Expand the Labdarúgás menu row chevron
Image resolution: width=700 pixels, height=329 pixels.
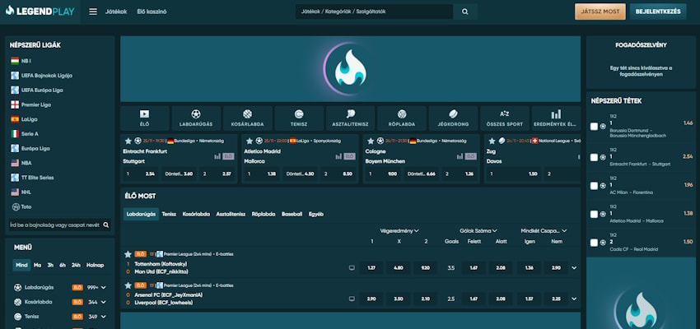pyautogui.click(x=104, y=288)
